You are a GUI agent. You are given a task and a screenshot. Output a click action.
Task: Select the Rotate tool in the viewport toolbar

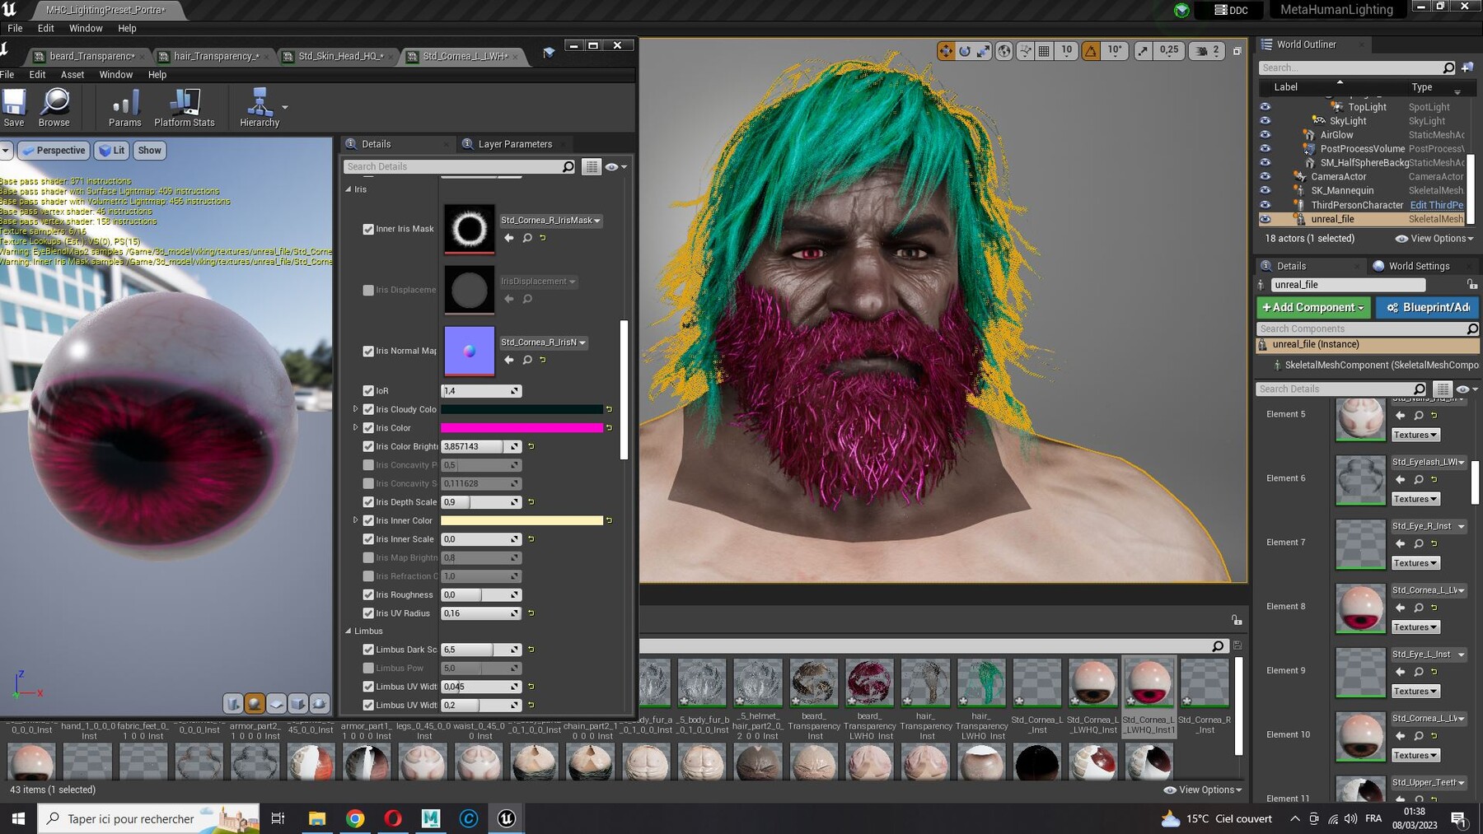point(963,50)
